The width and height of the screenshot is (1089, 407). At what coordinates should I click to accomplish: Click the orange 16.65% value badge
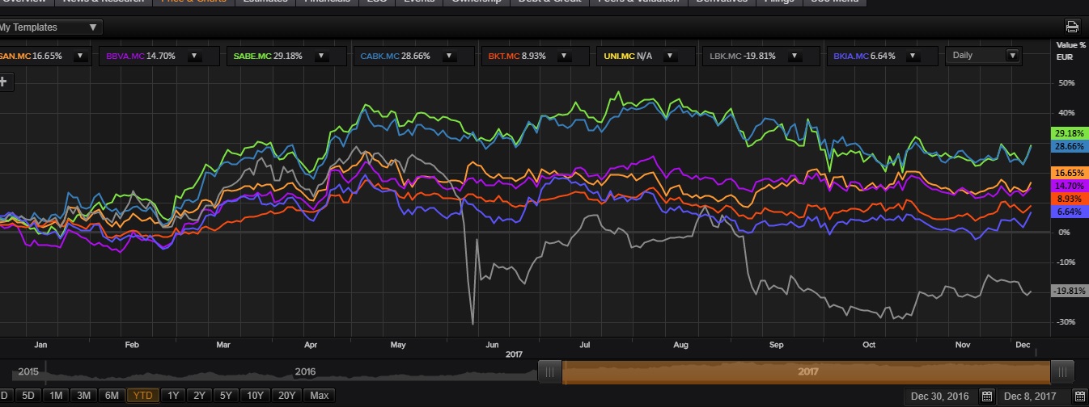1068,173
